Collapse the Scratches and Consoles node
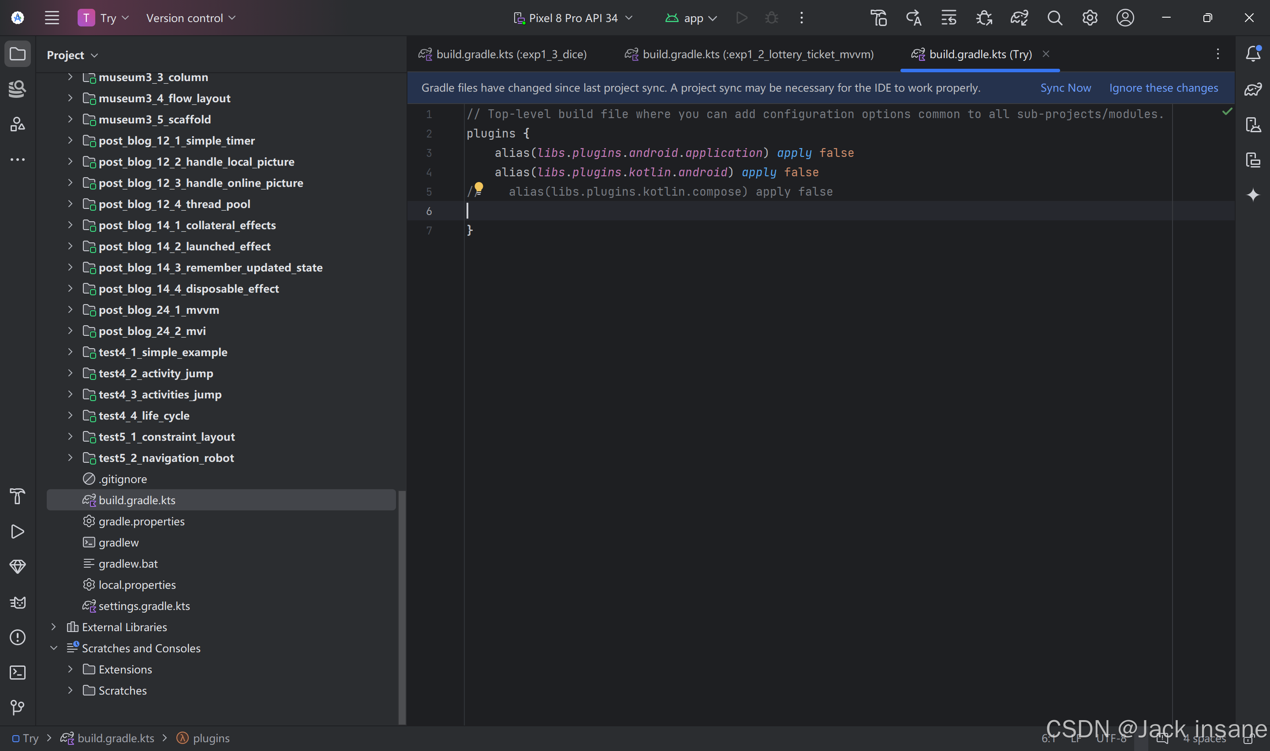 click(x=54, y=648)
